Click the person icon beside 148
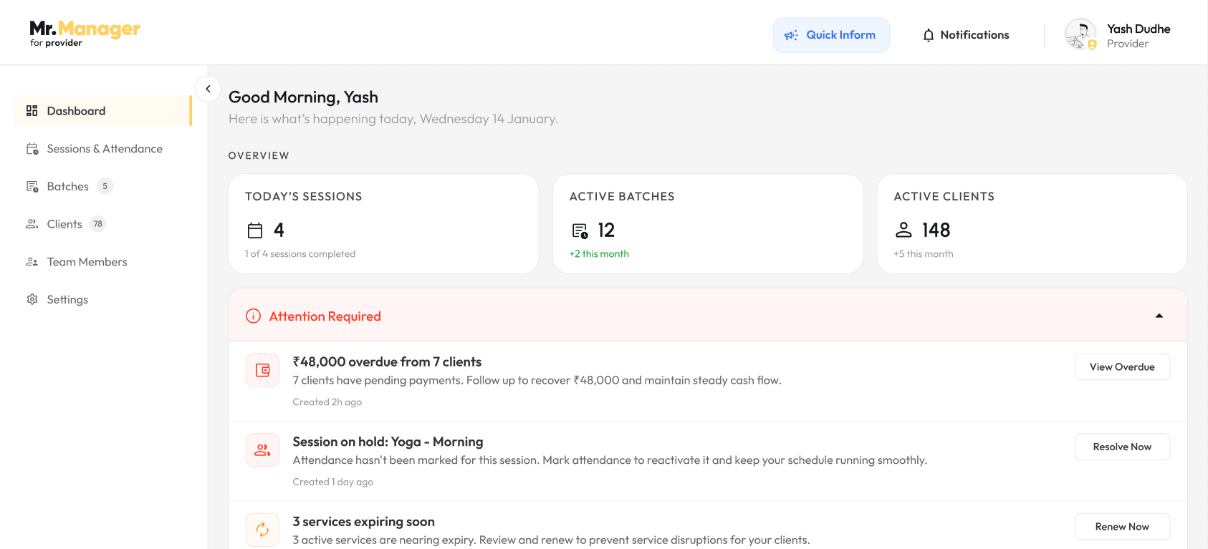Image resolution: width=1208 pixels, height=549 pixels. pos(903,230)
